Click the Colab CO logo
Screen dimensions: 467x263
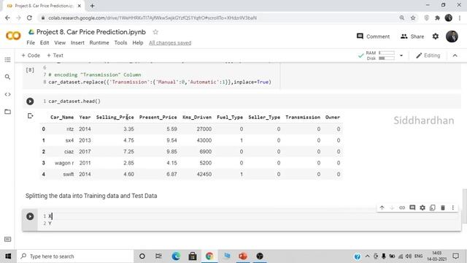[13, 36]
